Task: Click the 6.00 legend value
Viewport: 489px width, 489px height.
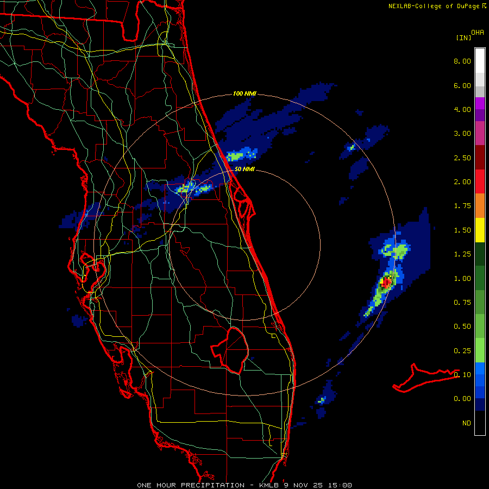Action: (462, 85)
